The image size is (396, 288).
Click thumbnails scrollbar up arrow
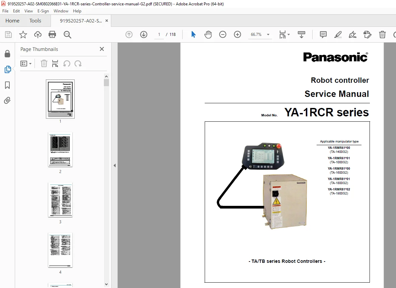[106, 76]
